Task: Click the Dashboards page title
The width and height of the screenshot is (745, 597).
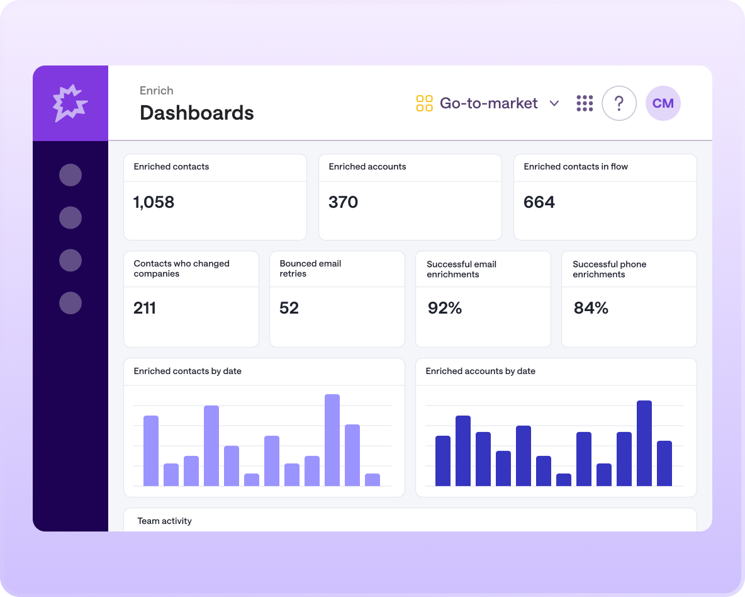Action: click(x=197, y=113)
